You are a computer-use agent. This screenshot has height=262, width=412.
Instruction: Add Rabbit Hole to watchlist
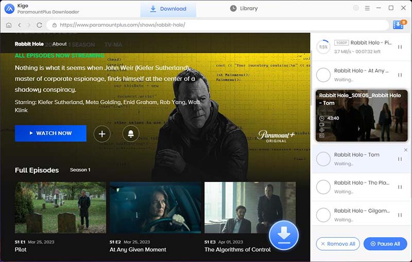(102, 134)
